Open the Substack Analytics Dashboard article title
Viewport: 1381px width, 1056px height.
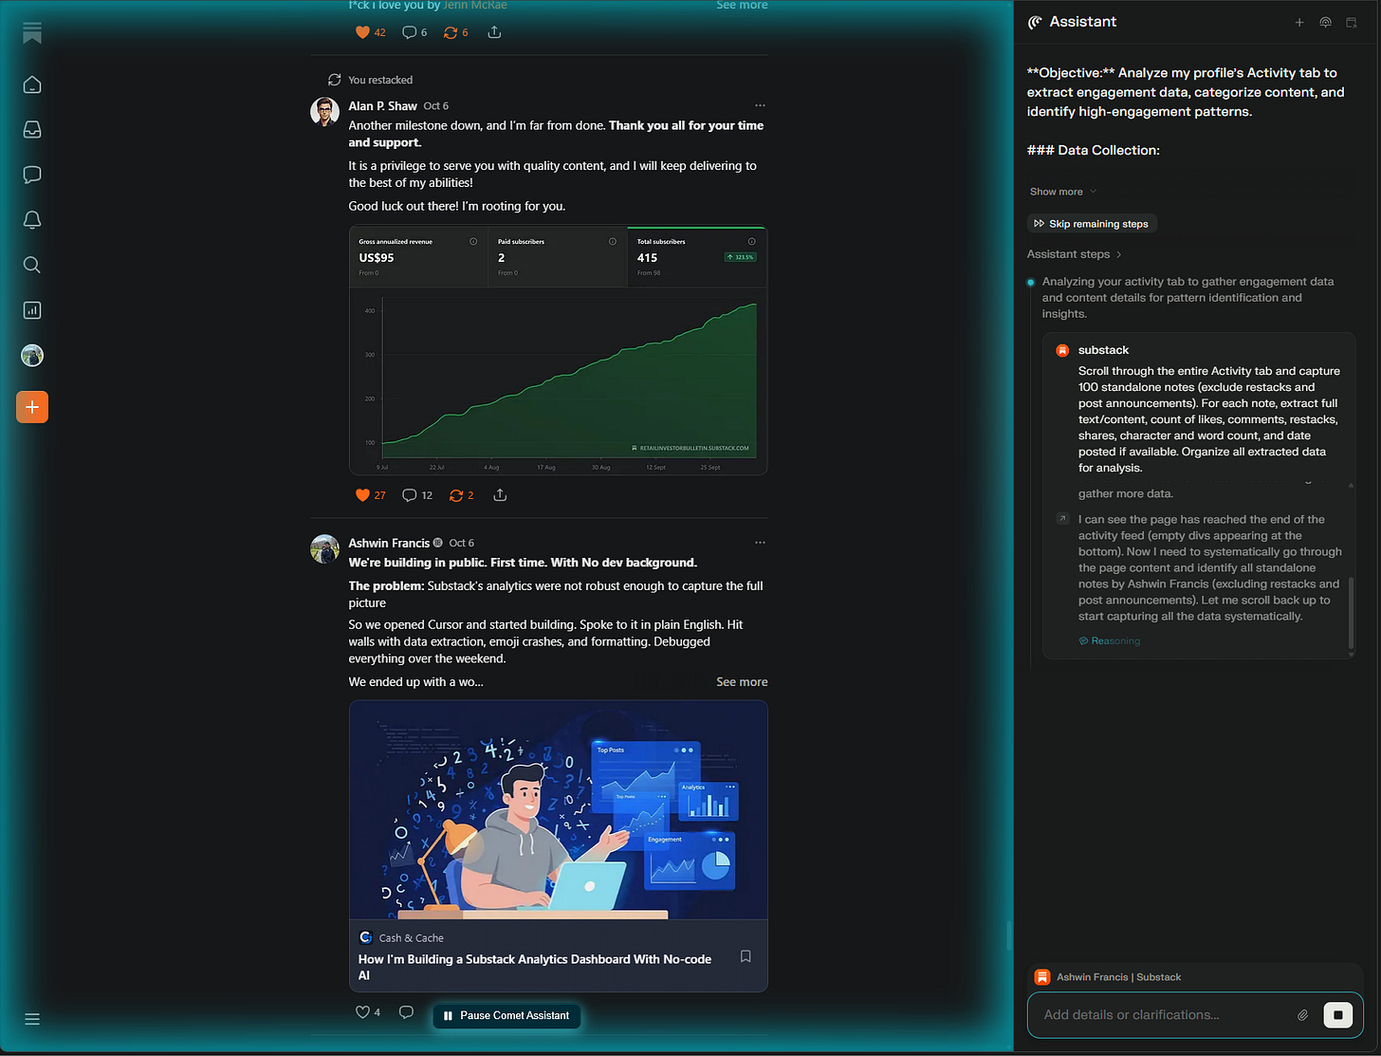pyautogui.click(x=535, y=967)
